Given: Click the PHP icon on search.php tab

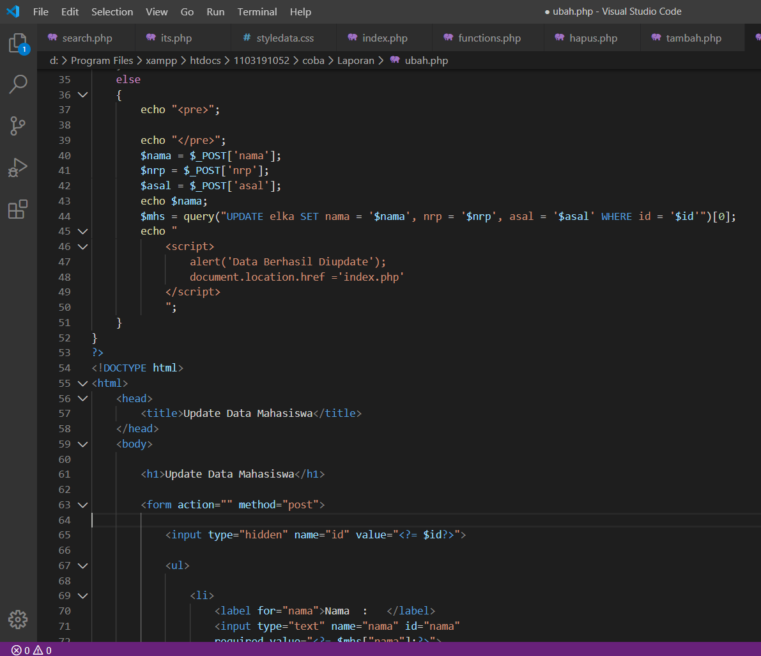Looking at the screenshot, I should (52, 37).
